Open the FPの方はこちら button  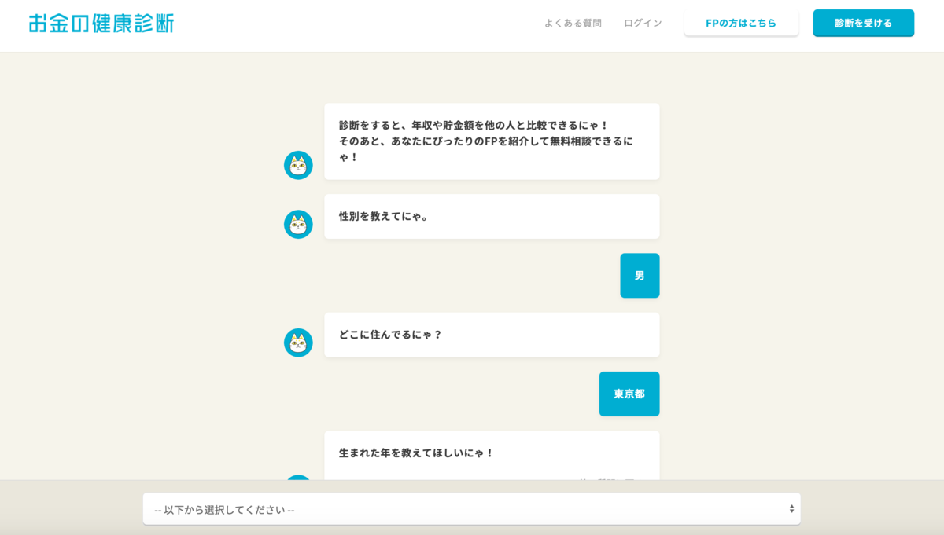click(x=741, y=23)
